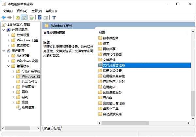
Task: Expand 软件设置 under 用户配置
Action: click(x=8, y=56)
